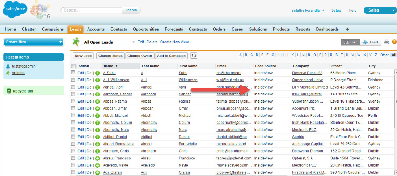Viewport: 397px width, 176px height.
Task: Switch to the Reports tab
Action: 303,29
